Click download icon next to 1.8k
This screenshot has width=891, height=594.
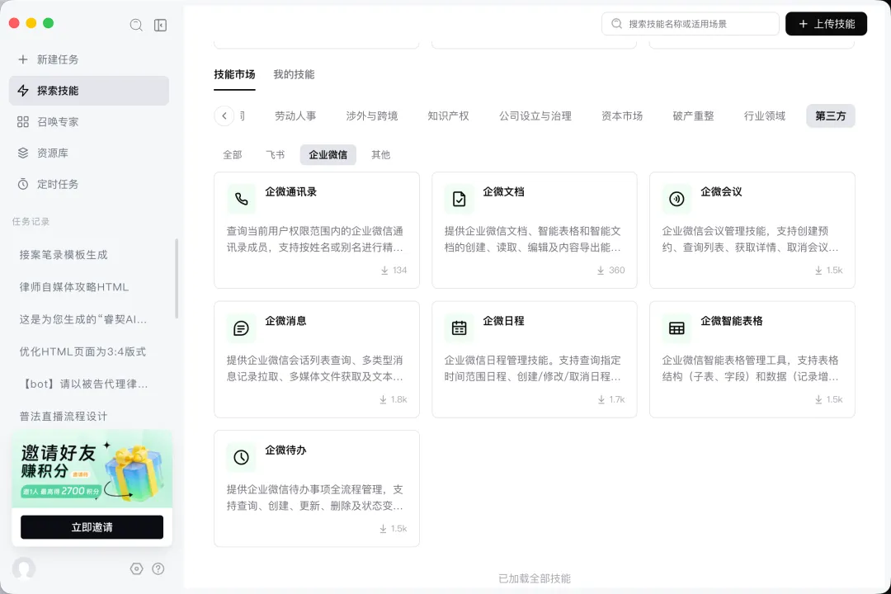pyautogui.click(x=384, y=399)
